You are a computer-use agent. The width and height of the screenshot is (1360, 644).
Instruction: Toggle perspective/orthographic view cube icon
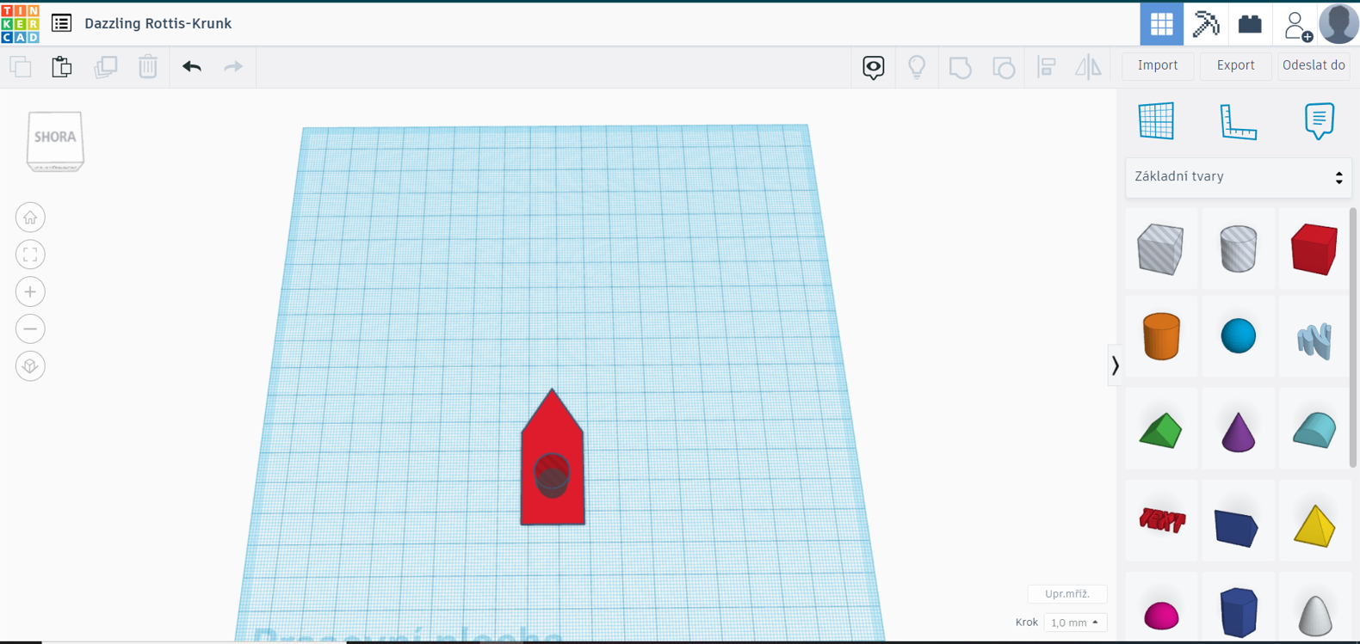(30, 366)
